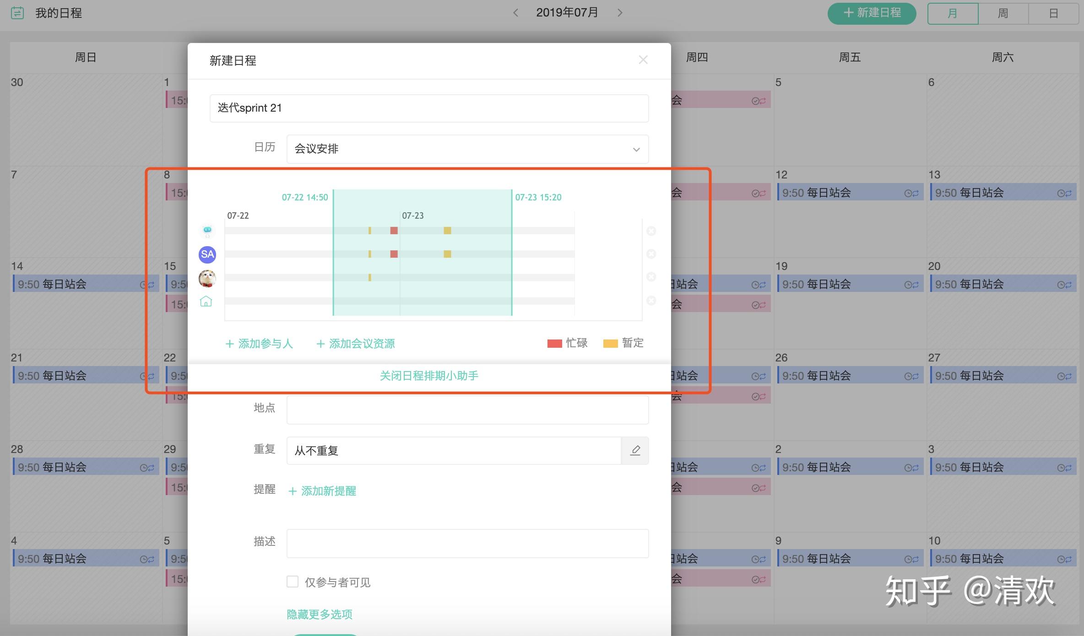Image resolution: width=1084 pixels, height=636 pixels.
Task: Click 关闭日程排期小助手 to close the assistant
Action: pyautogui.click(x=429, y=376)
